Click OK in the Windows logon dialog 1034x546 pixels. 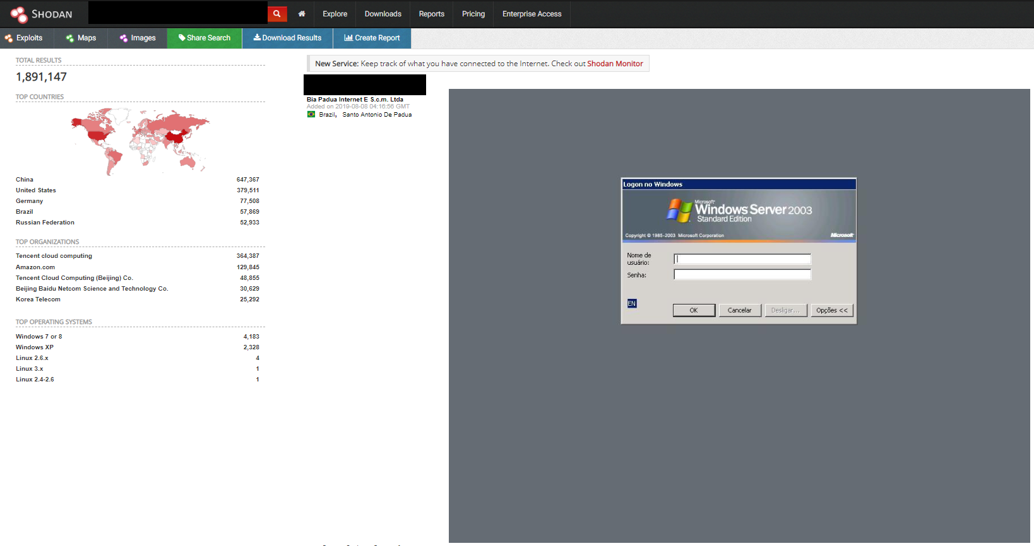click(x=694, y=310)
